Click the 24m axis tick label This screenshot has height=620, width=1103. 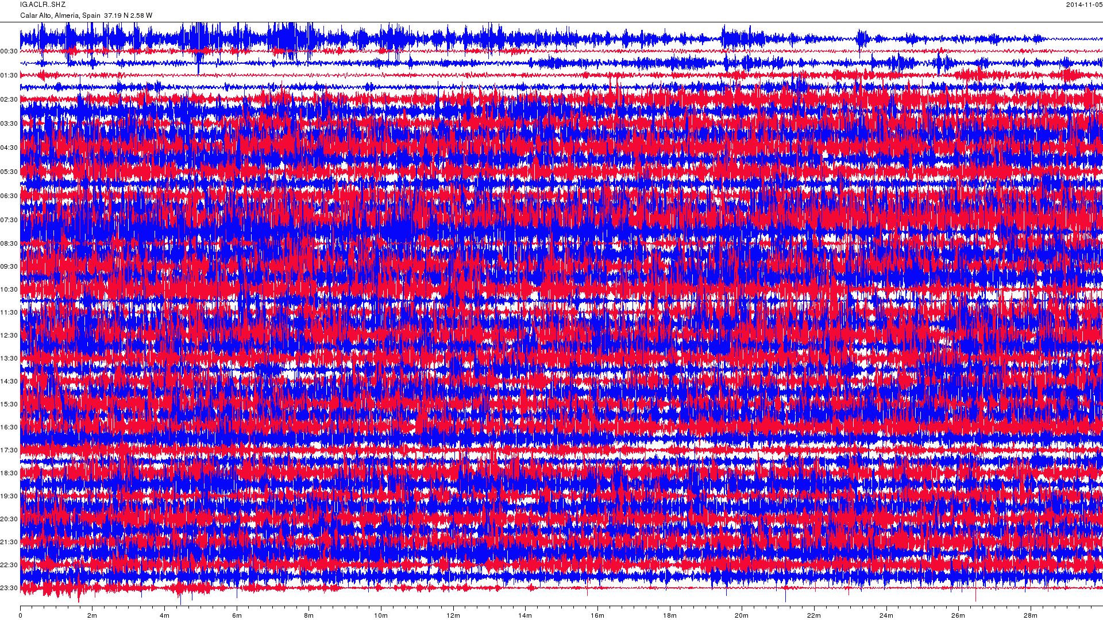[x=886, y=616]
